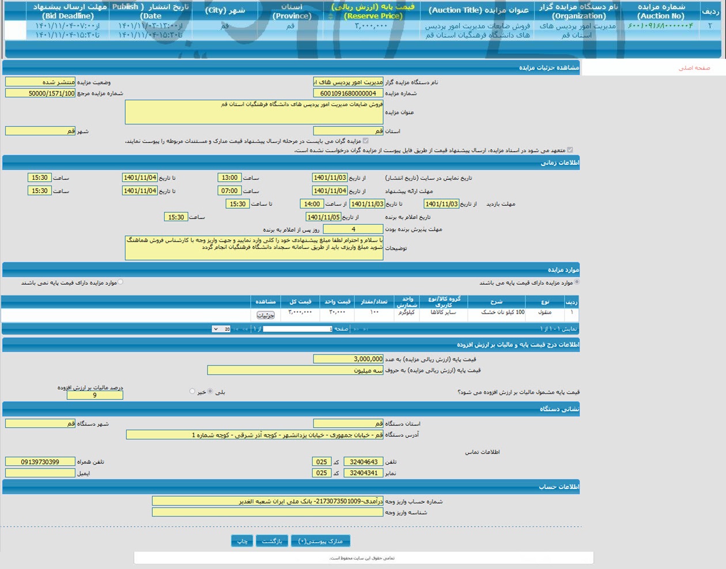Click the green auction number link

(x=660, y=26)
